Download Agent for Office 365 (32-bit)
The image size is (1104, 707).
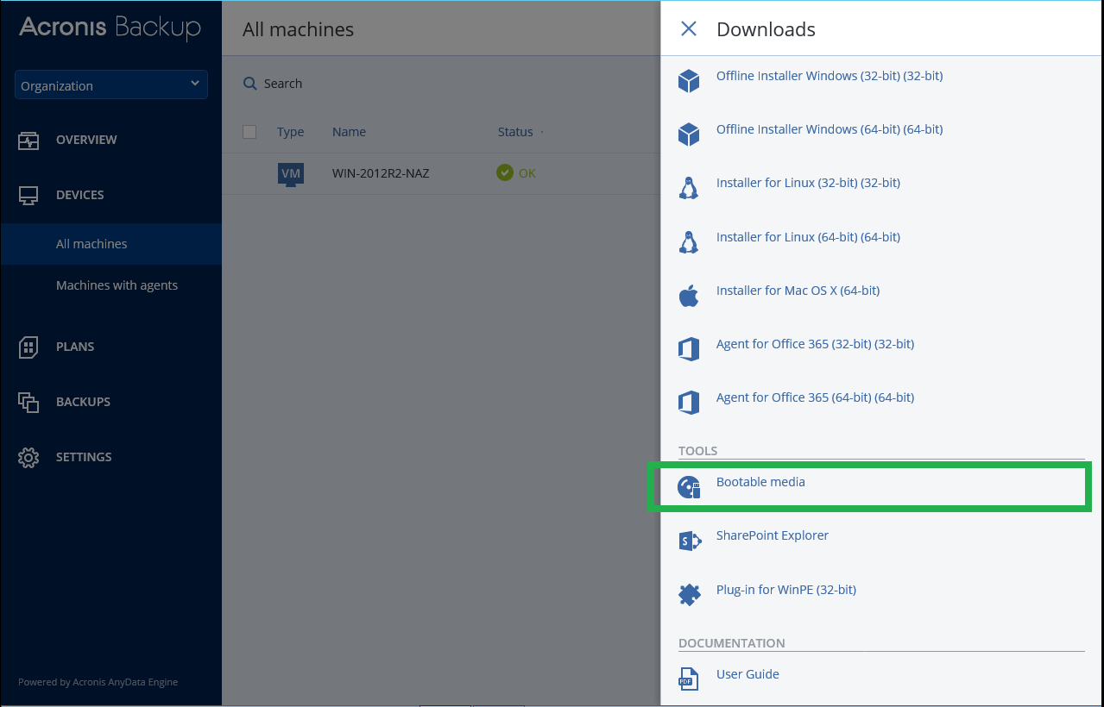click(x=815, y=344)
